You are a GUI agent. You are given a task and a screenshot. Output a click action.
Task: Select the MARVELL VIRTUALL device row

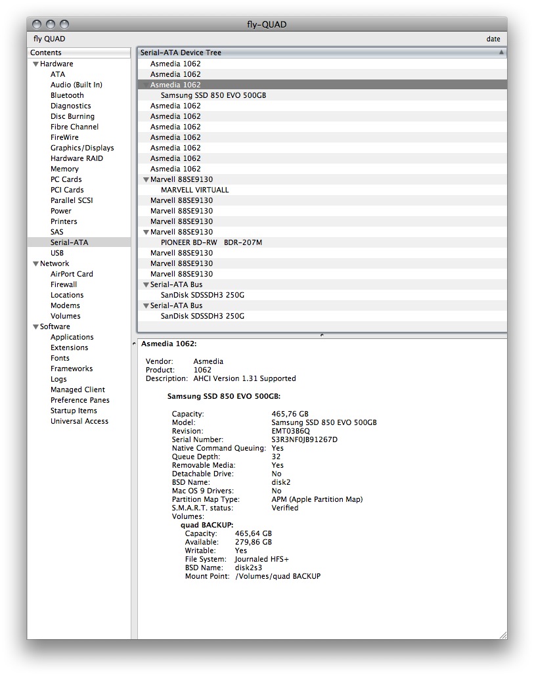click(322, 190)
